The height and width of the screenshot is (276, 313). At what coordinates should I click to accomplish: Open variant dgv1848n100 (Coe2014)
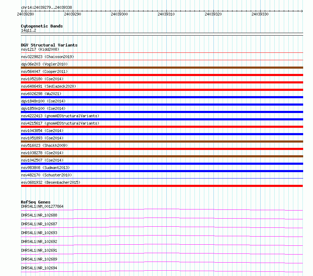point(43,101)
